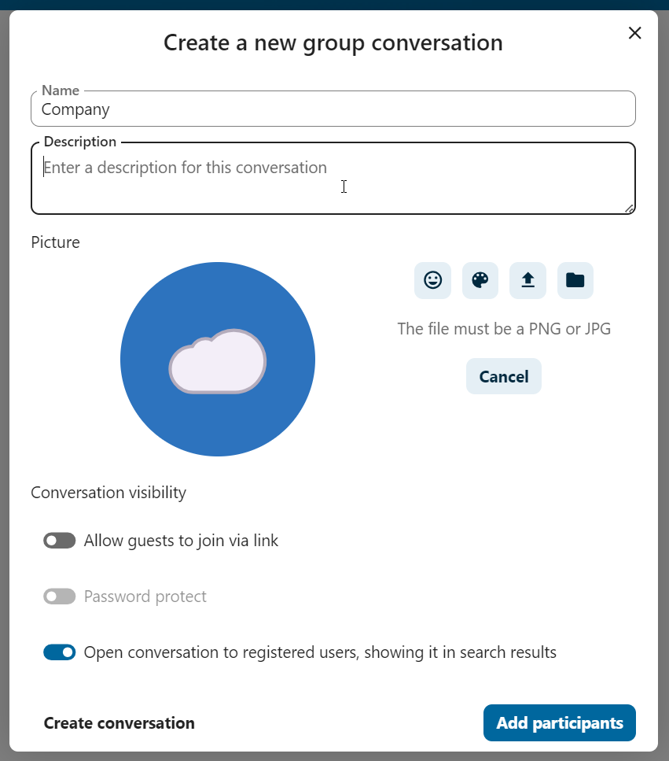Close the new group conversation dialog
Viewport: 669px width, 761px height.
click(x=635, y=33)
